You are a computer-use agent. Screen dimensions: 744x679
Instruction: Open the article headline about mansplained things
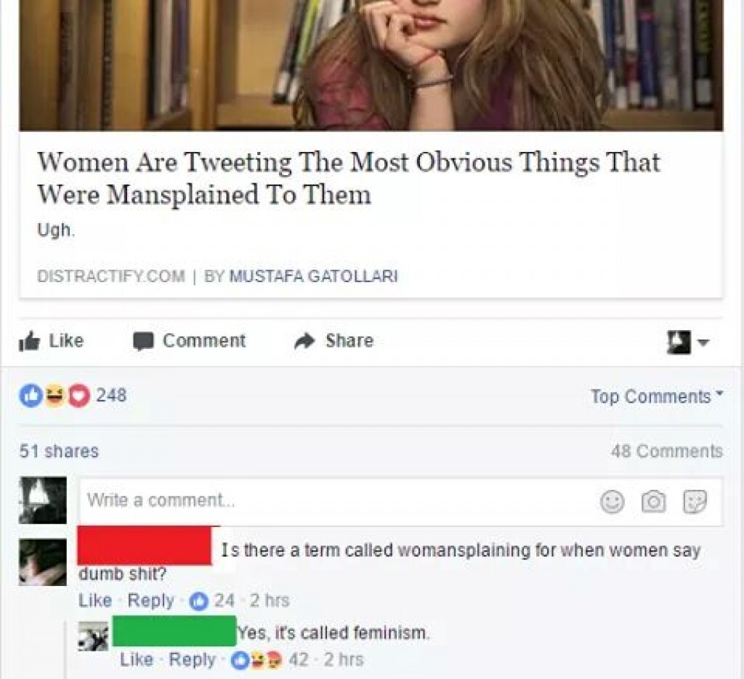coord(348,178)
